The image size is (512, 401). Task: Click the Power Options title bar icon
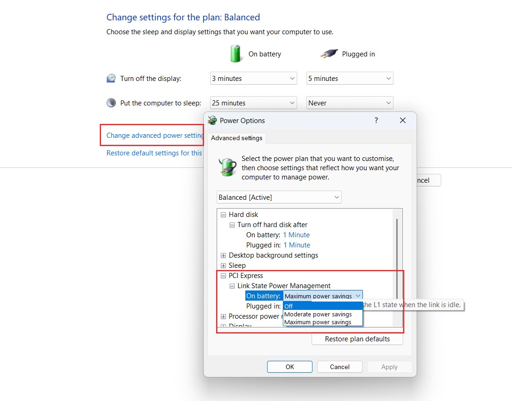(x=212, y=121)
